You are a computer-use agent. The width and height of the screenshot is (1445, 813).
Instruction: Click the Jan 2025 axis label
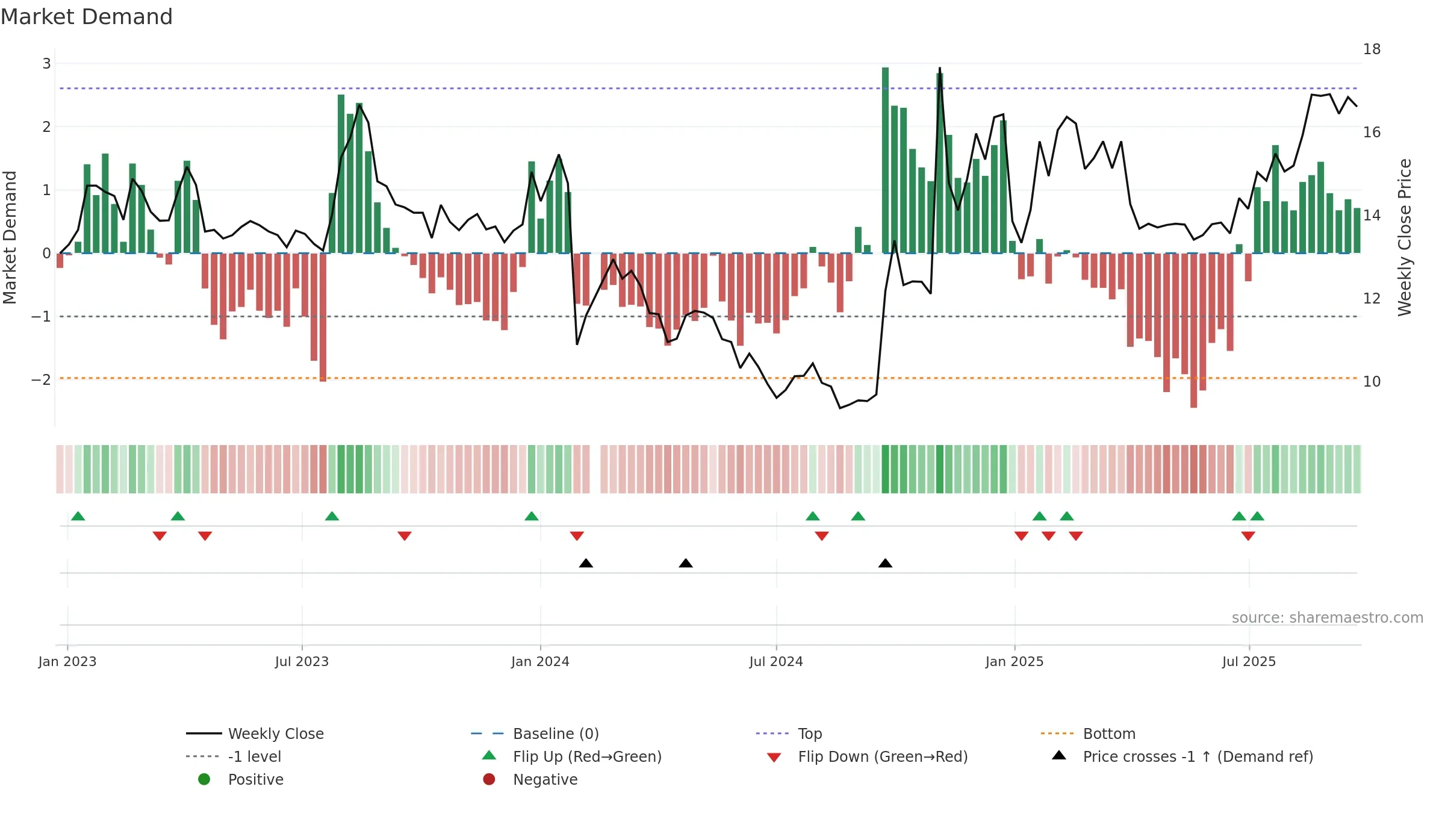[1015, 661]
